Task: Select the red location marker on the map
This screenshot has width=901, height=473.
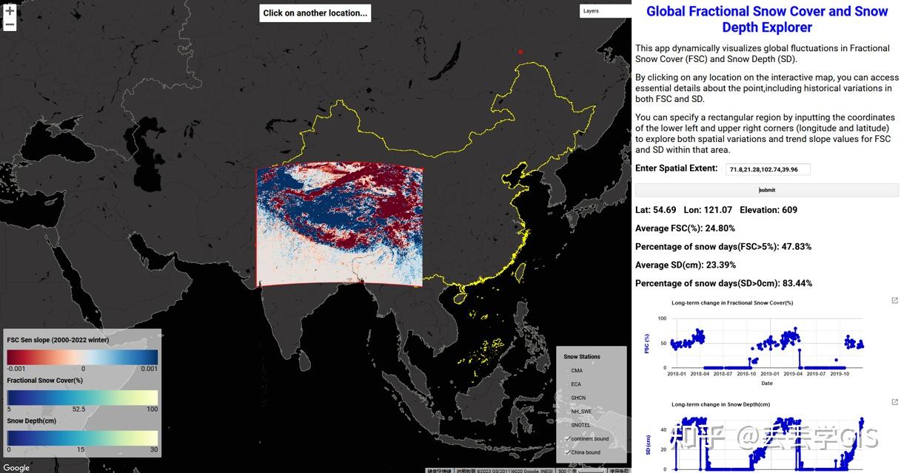Action: (x=520, y=52)
